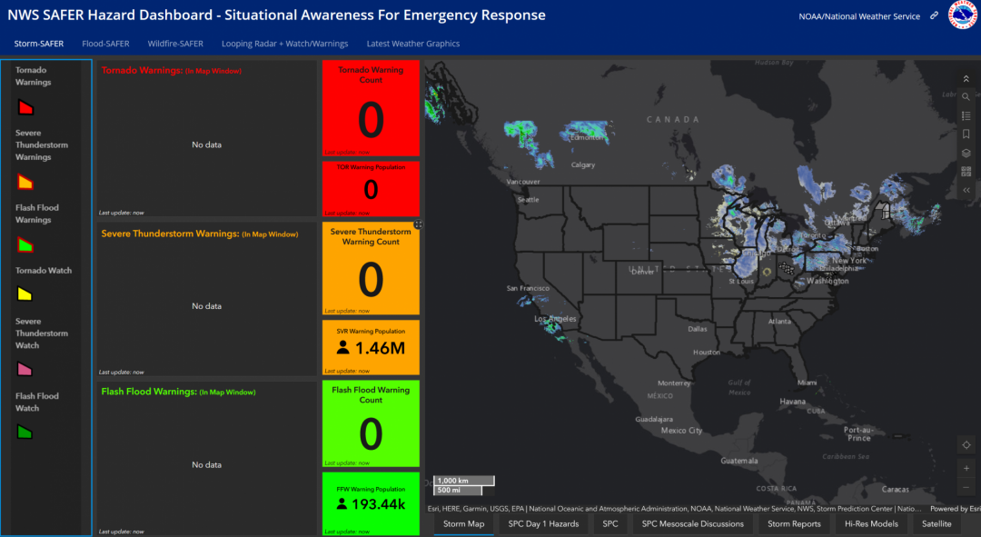Select the SPC Day 1 Hazards tab
The width and height of the screenshot is (981, 537).
[x=543, y=523]
